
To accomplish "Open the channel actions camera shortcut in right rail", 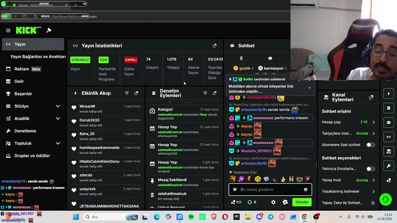I will (x=389, y=151).
